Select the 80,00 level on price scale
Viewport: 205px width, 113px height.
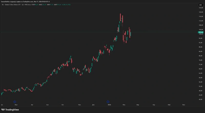coord(201,56)
